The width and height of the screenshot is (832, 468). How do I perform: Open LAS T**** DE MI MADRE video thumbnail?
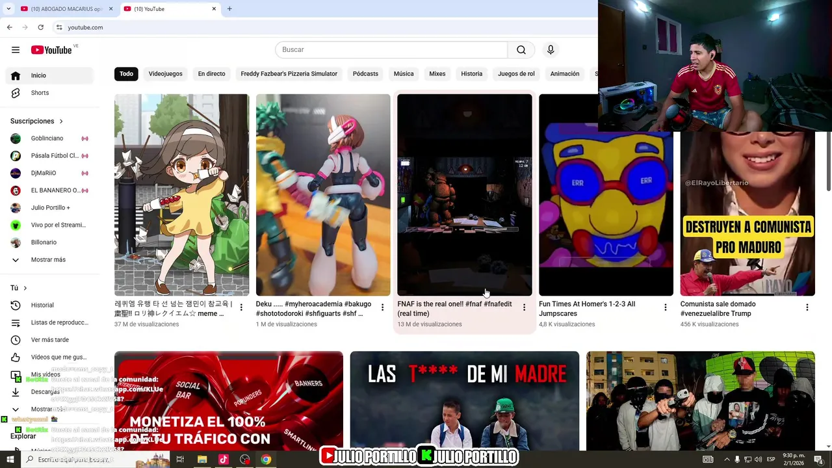coord(465,401)
